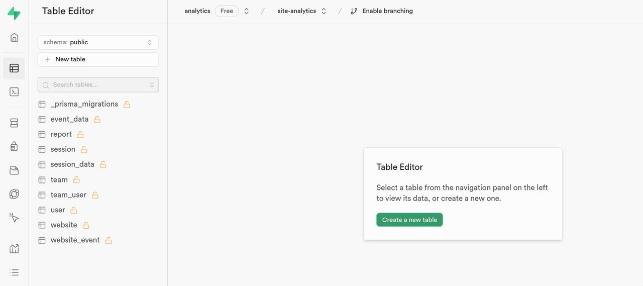
Task: Open the Database icon in sidebar
Action: pyautogui.click(x=14, y=123)
